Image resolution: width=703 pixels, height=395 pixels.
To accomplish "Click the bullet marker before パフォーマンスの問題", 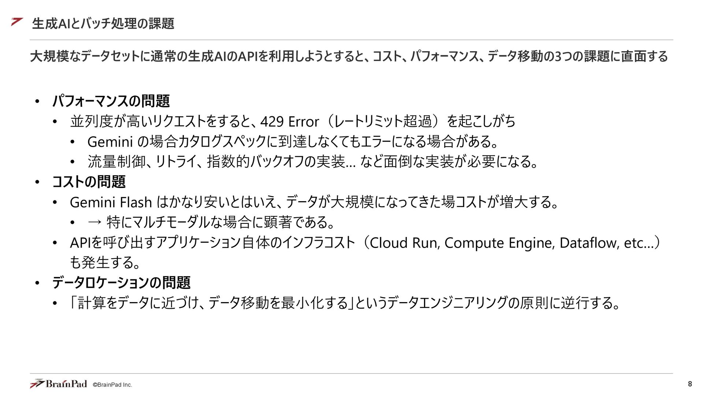I will point(37,101).
